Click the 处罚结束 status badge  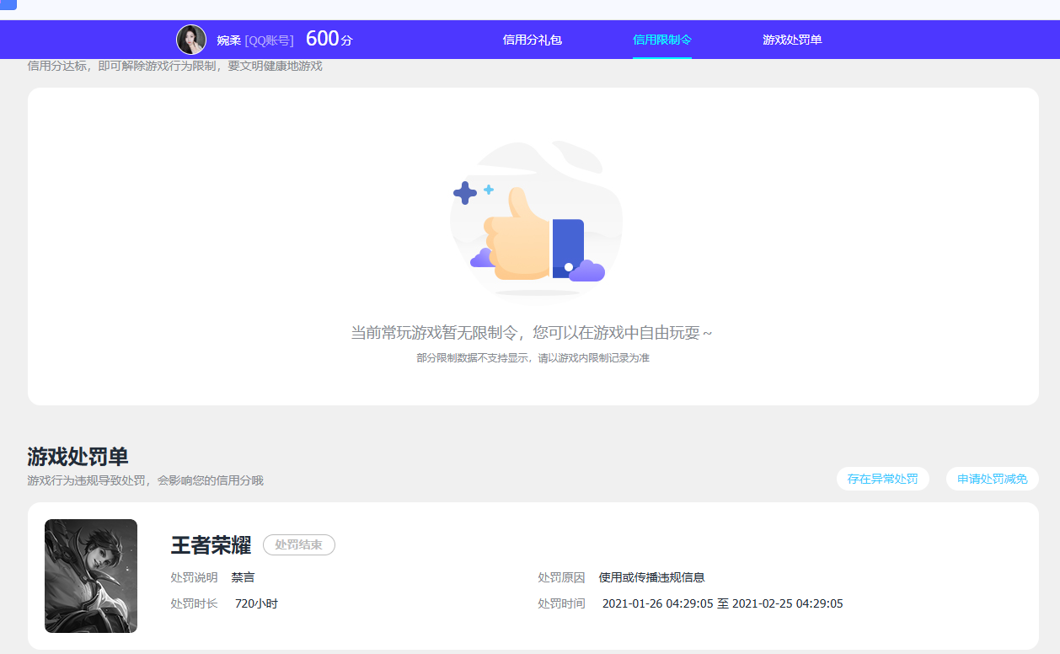tap(299, 545)
